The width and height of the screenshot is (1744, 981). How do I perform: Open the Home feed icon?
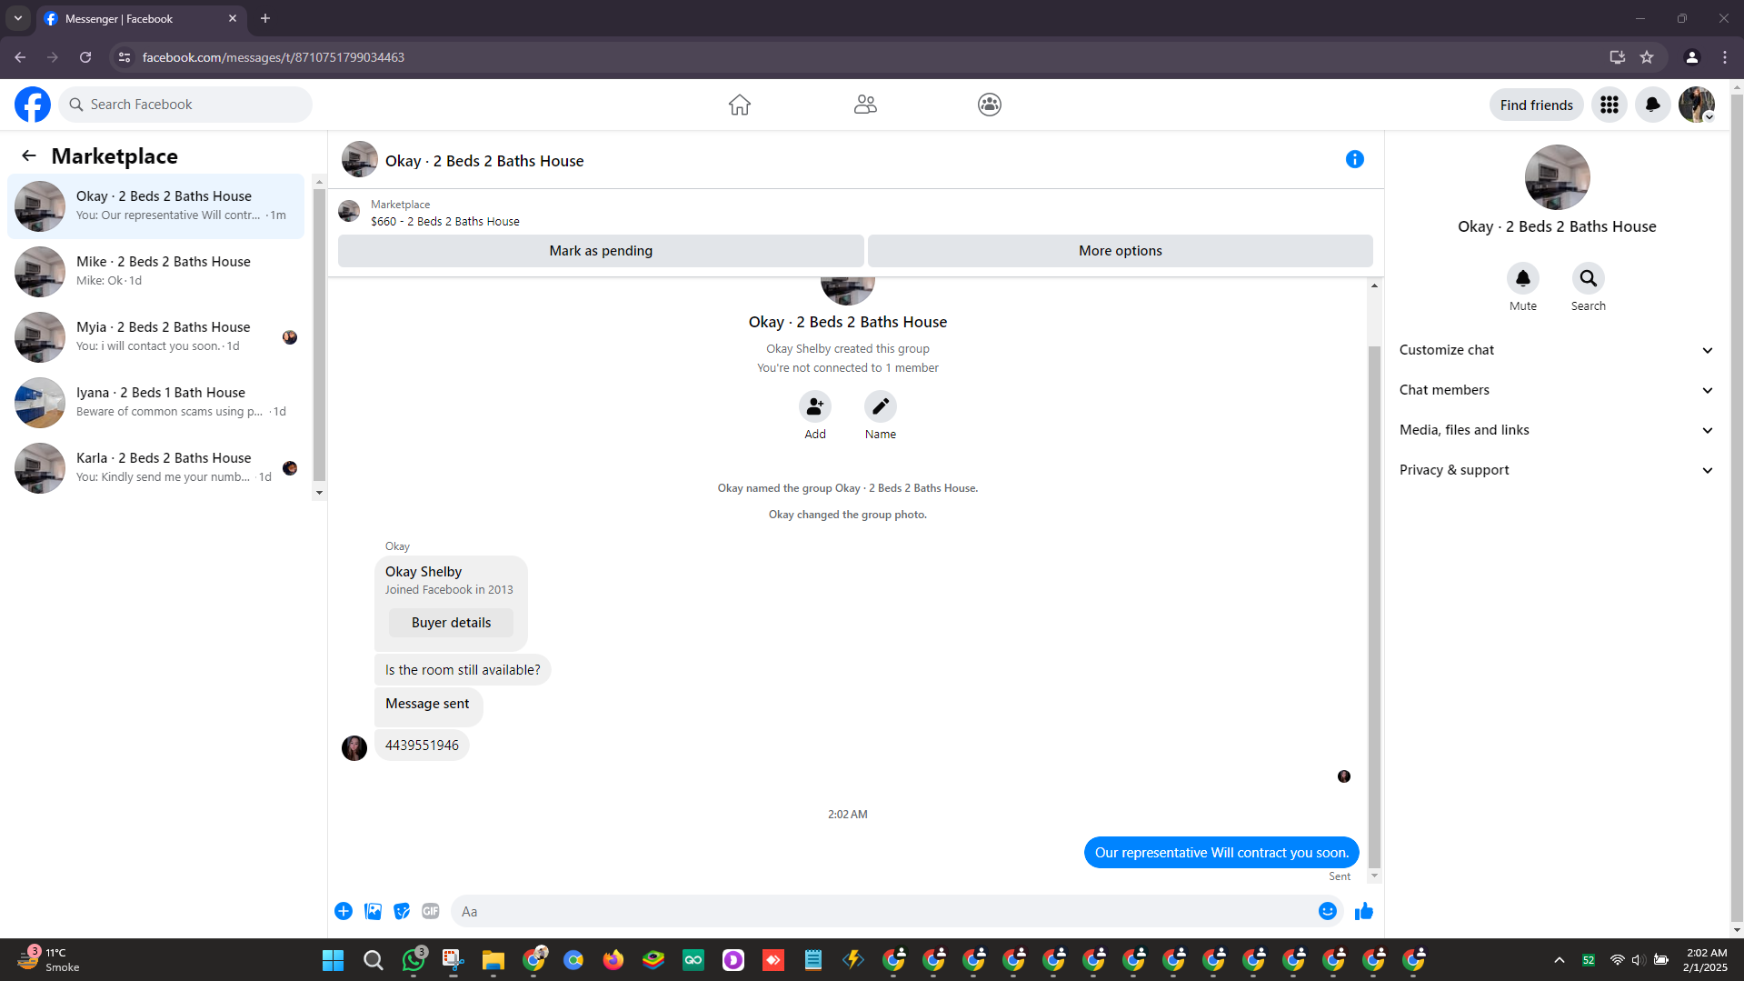pyautogui.click(x=739, y=105)
